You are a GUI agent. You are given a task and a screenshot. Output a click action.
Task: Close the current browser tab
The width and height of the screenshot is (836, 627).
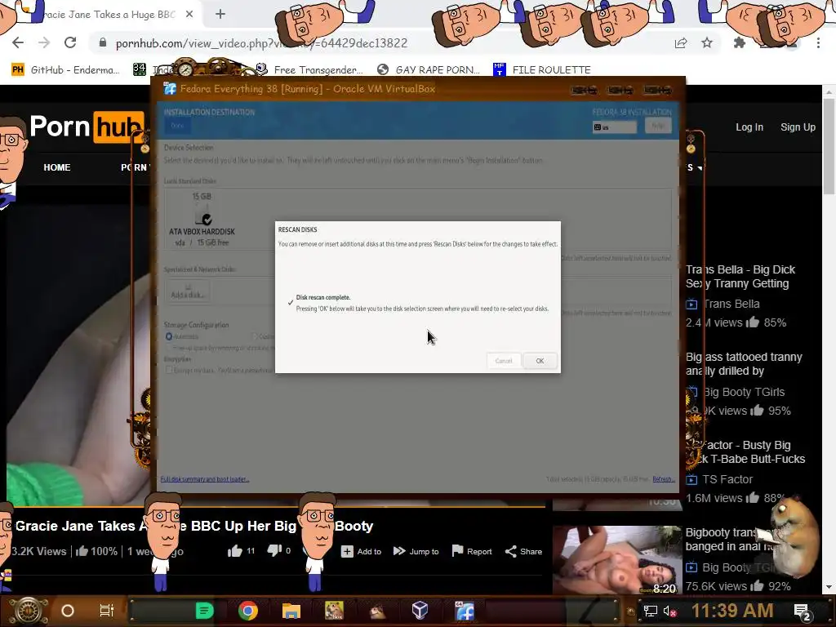coord(189,15)
